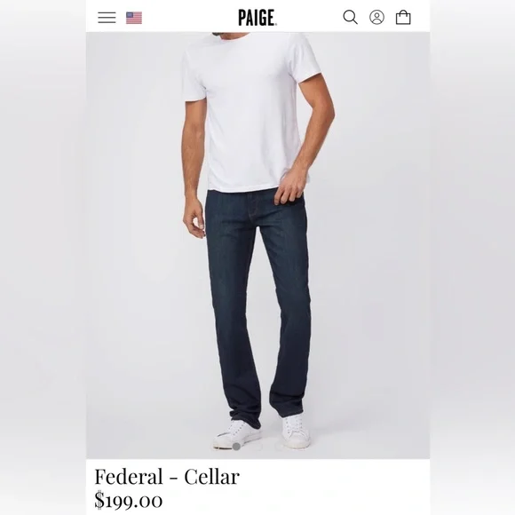This screenshot has width=515, height=515.
Task: Click the model's white t-shirt in photo
Action: (x=250, y=112)
